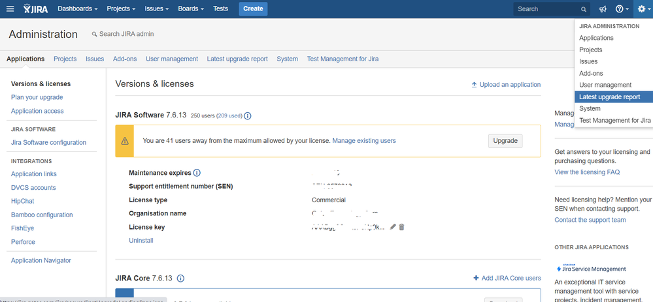Open the administration gear icon menu

[x=644, y=8]
